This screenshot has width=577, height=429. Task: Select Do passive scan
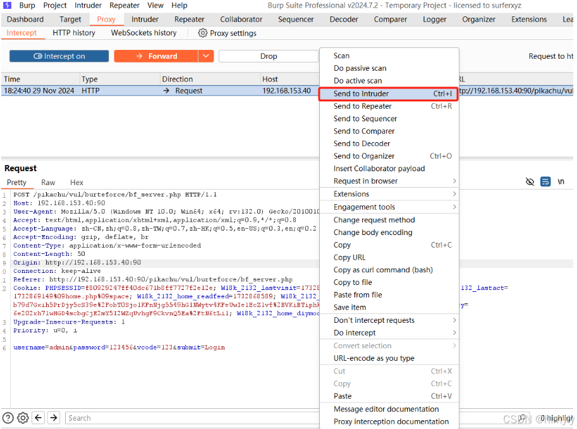389,68
